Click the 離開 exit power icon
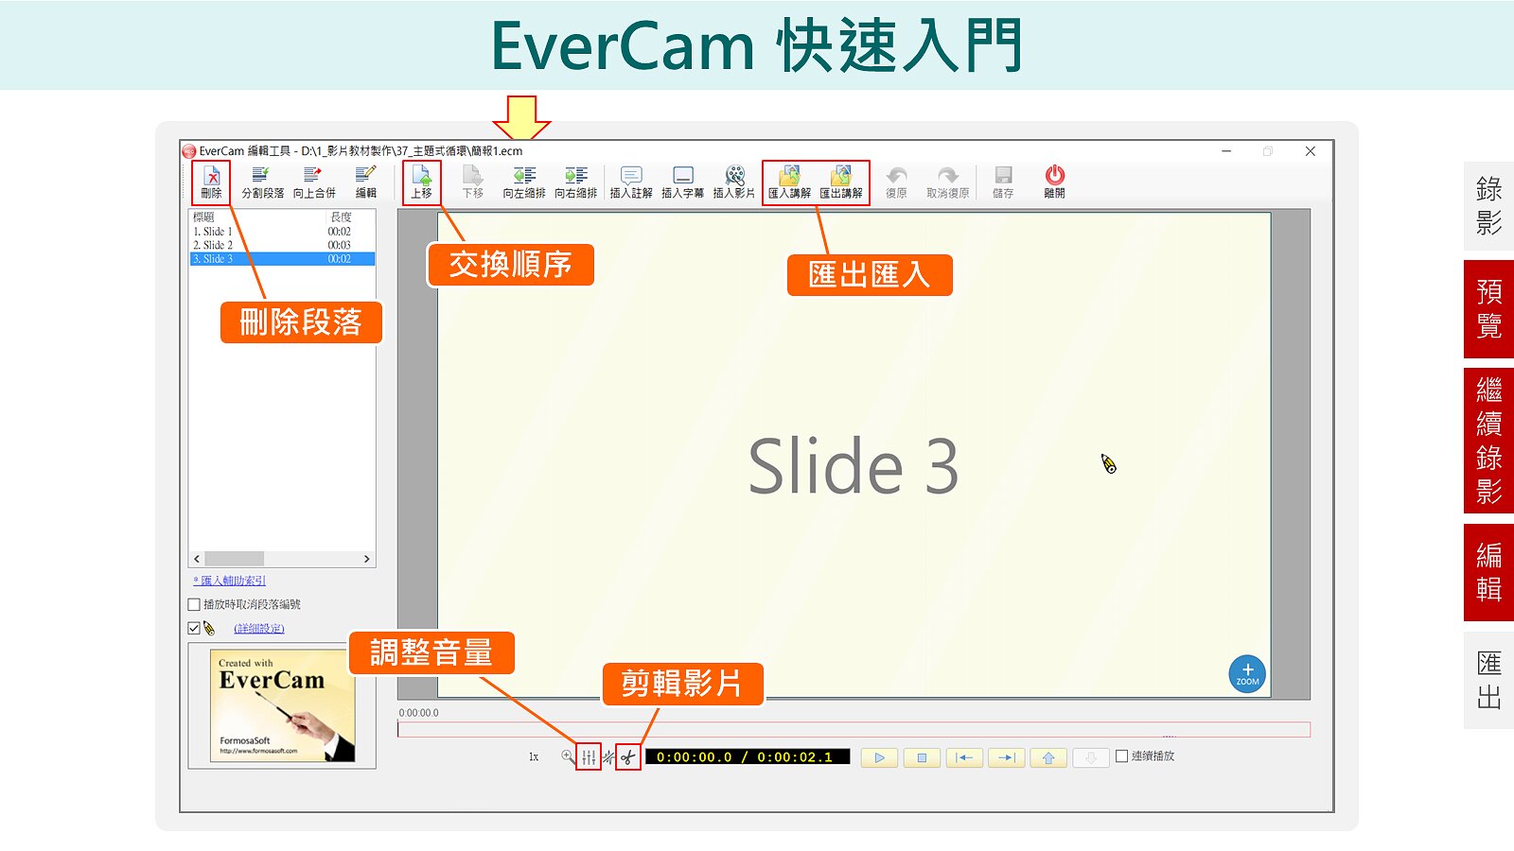 pos(1054,181)
